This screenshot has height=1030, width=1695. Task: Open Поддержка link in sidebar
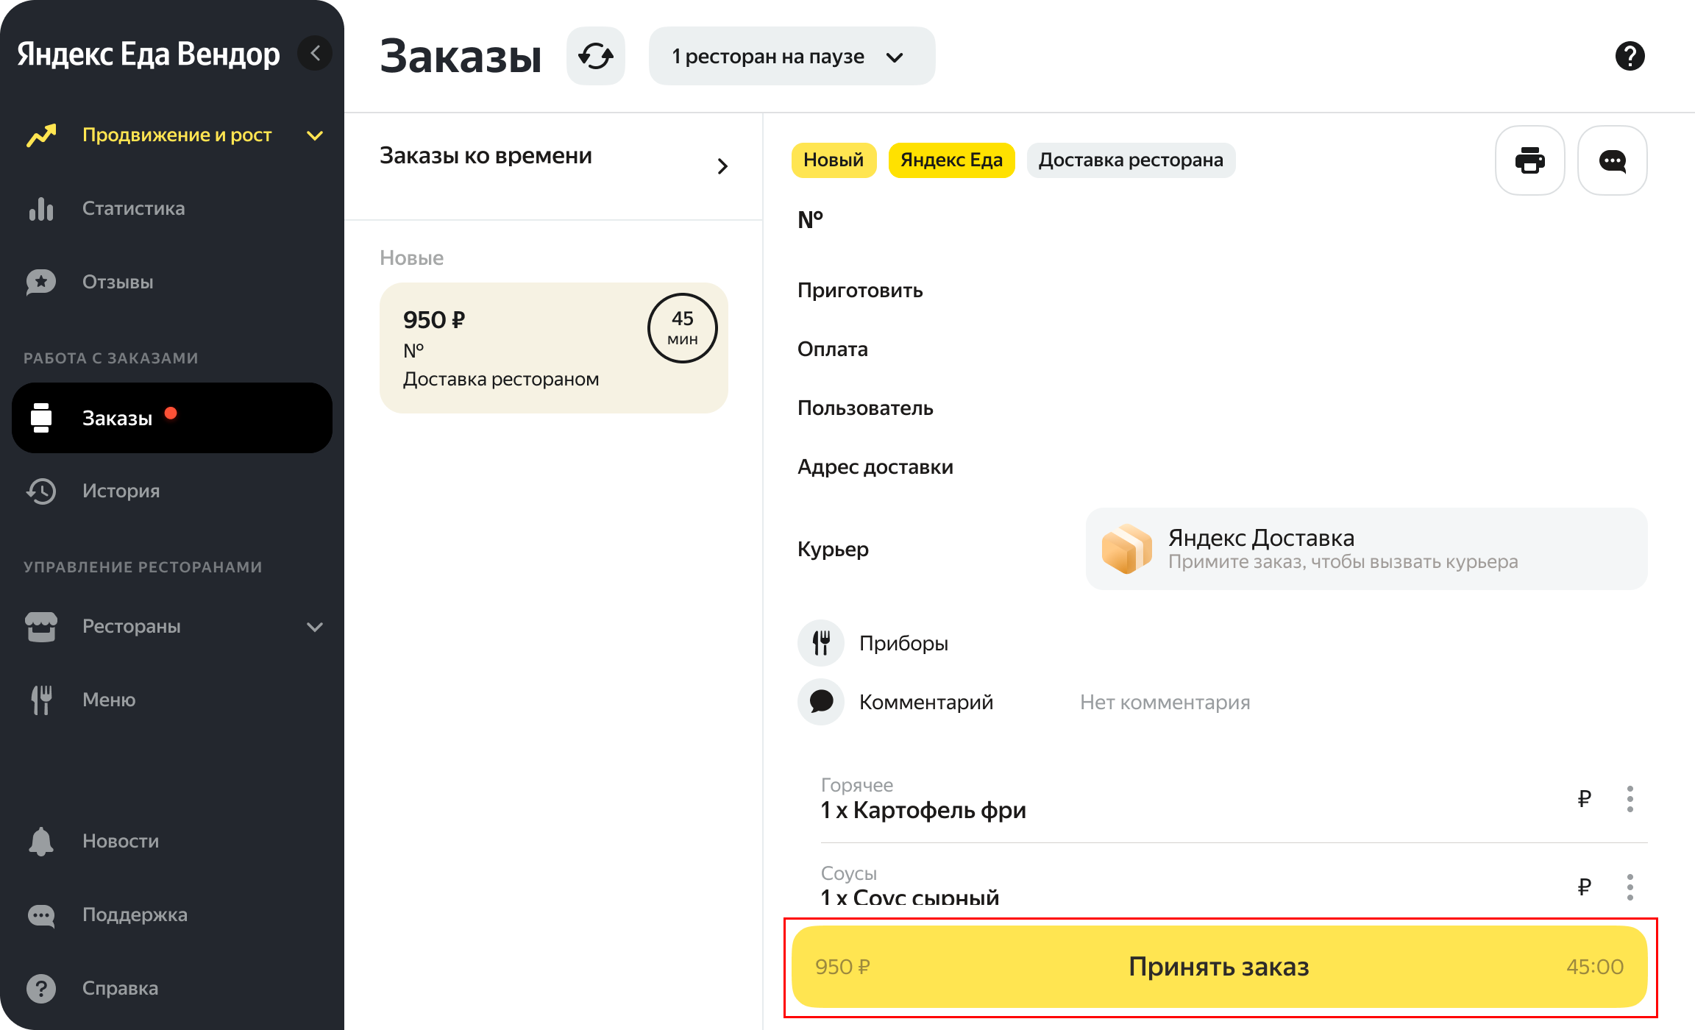tap(172, 915)
